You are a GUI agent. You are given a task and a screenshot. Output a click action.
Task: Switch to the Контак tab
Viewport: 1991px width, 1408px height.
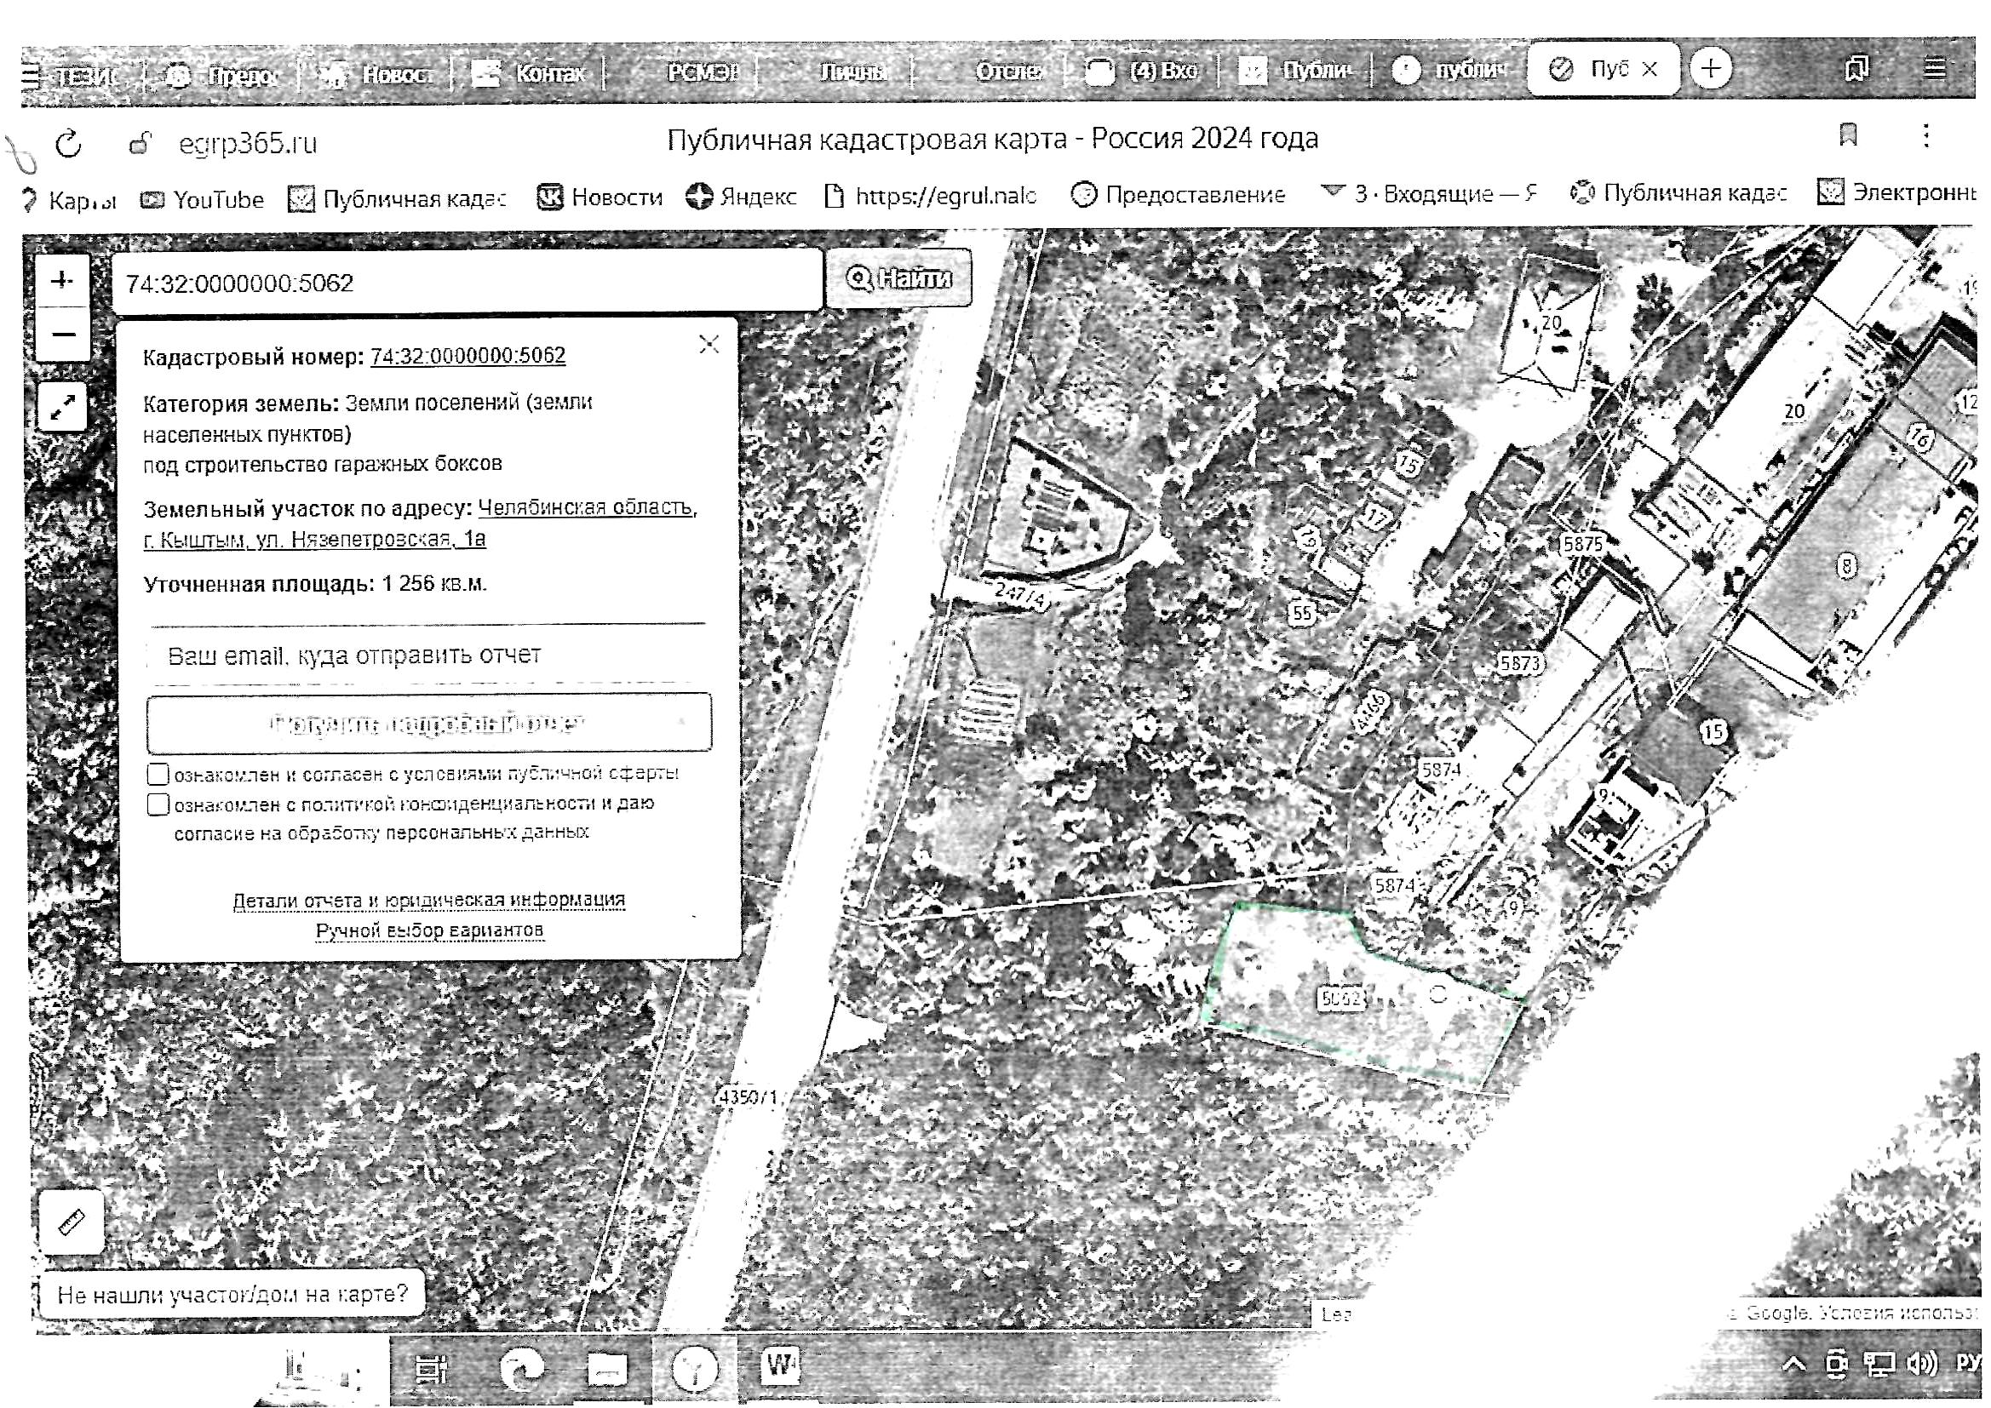pyautogui.click(x=531, y=74)
